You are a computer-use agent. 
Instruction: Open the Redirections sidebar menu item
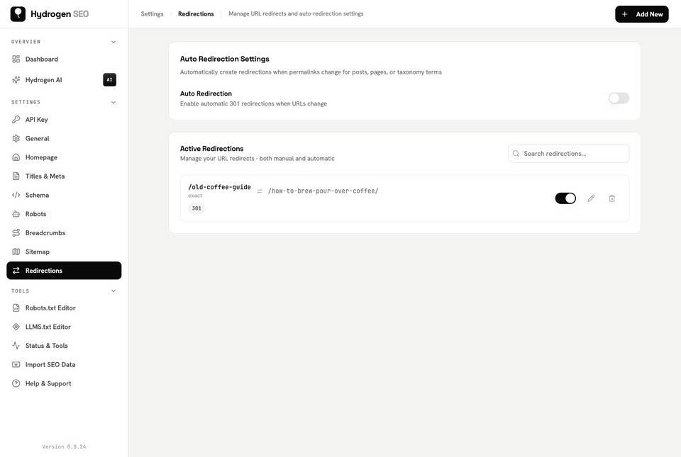[x=64, y=271]
